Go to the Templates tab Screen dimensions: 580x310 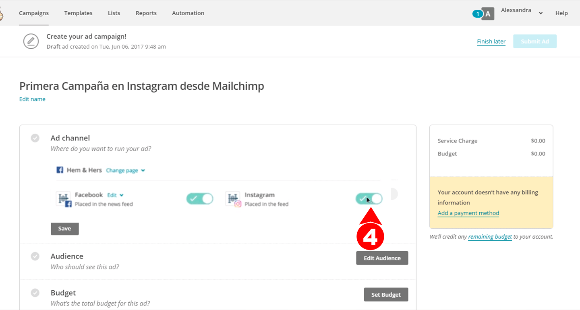78,13
